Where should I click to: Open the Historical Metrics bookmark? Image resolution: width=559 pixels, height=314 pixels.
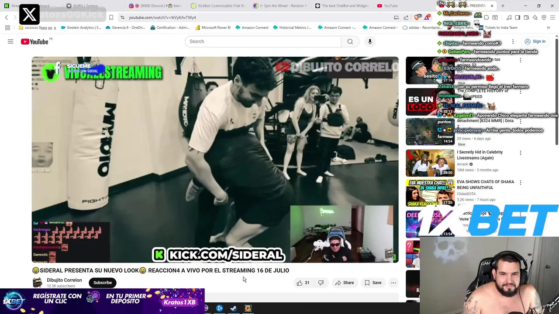pos(292,27)
